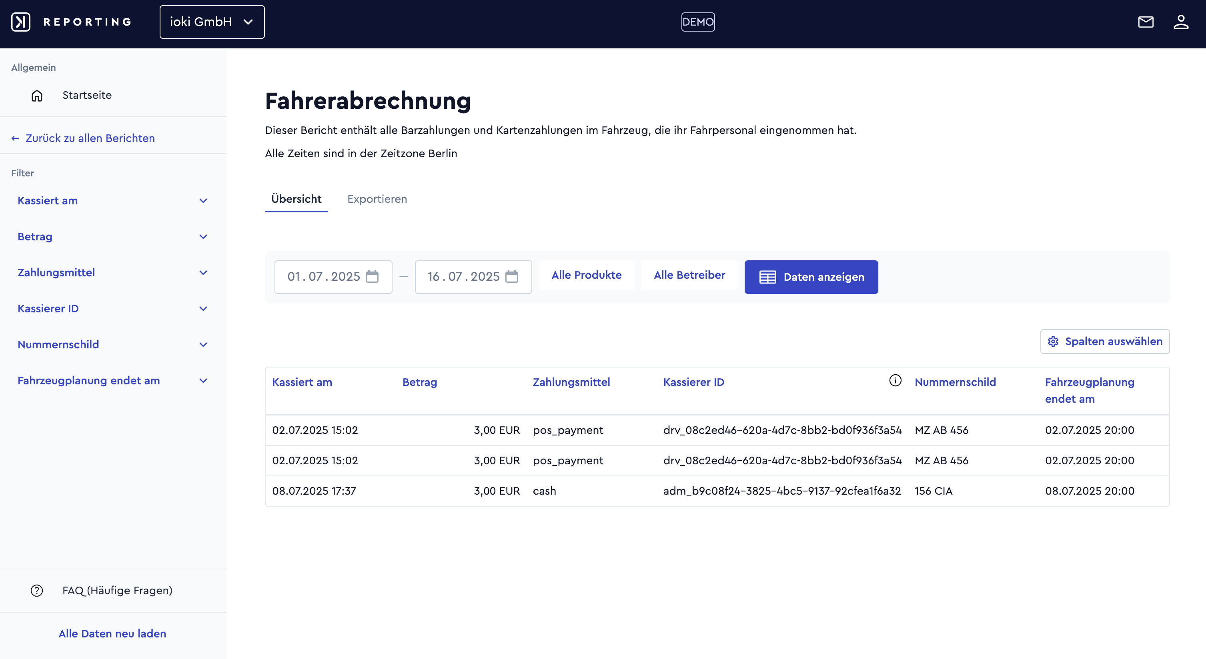Focus the 01.07.2025 start date field
The image size is (1206, 659).
333,277
